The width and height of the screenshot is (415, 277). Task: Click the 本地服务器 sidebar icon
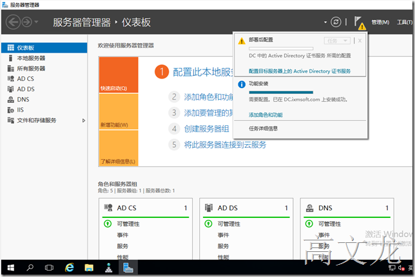tap(10, 58)
